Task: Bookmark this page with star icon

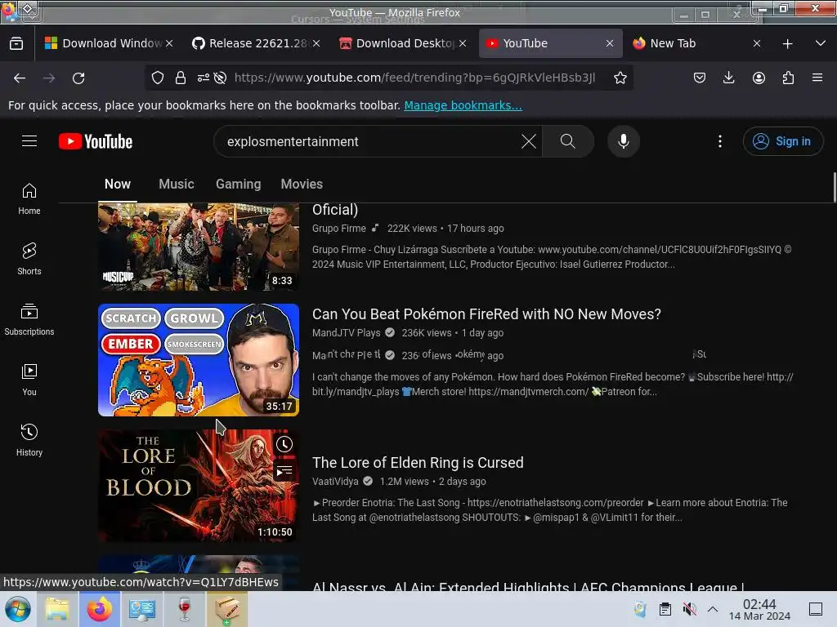Action: (x=620, y=78)
